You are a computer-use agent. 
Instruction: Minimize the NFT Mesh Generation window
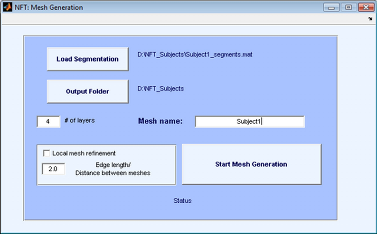[331, 8]
